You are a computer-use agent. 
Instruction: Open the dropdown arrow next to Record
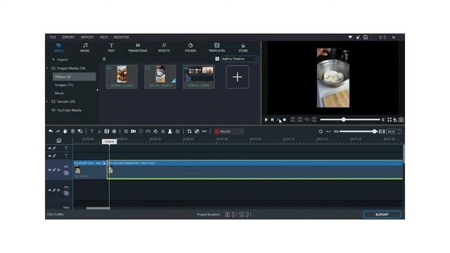tap(240, 131)
